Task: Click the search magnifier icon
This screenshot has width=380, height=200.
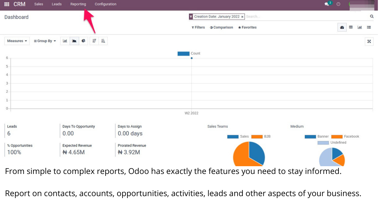Action: (372, 17)
